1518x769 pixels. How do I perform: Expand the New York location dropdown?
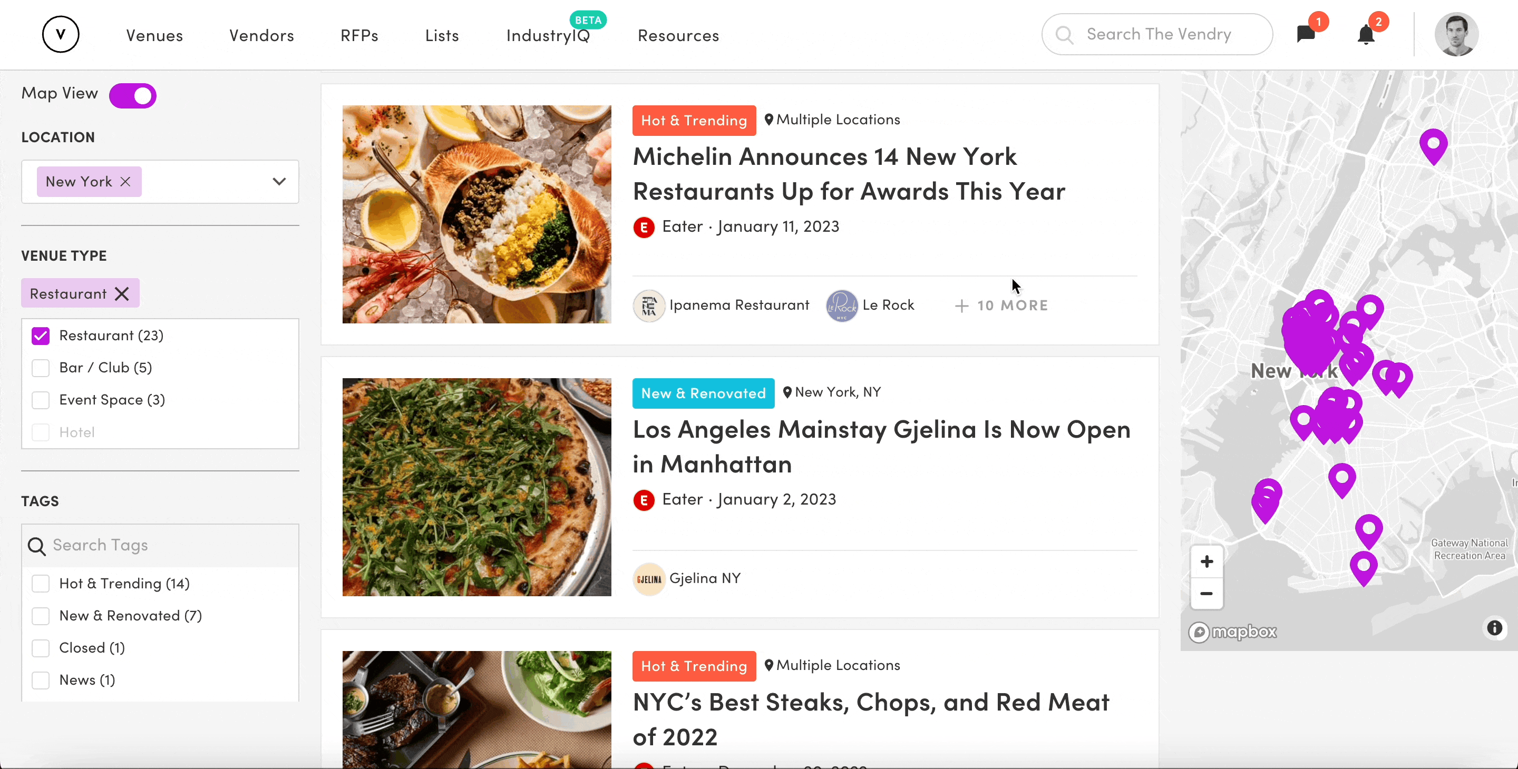280,181
